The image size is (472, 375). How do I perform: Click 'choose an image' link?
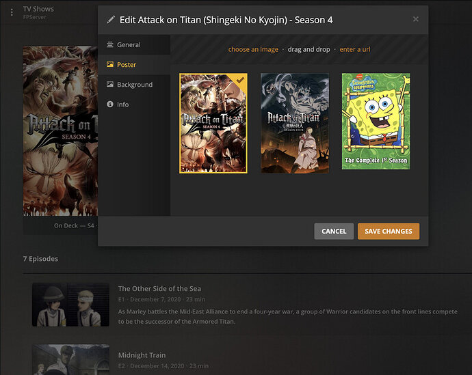[253, 49]
